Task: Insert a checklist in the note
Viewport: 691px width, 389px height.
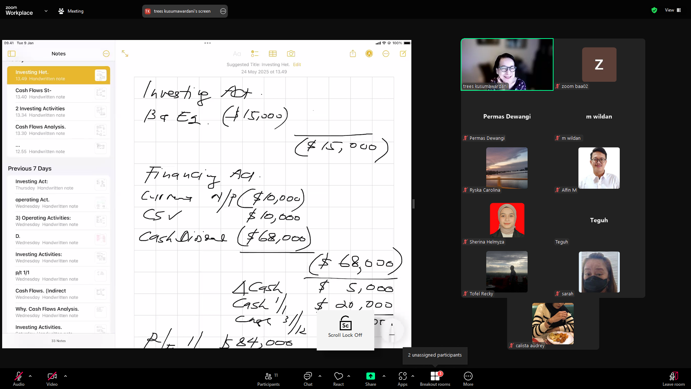Action: click(255, 54)
